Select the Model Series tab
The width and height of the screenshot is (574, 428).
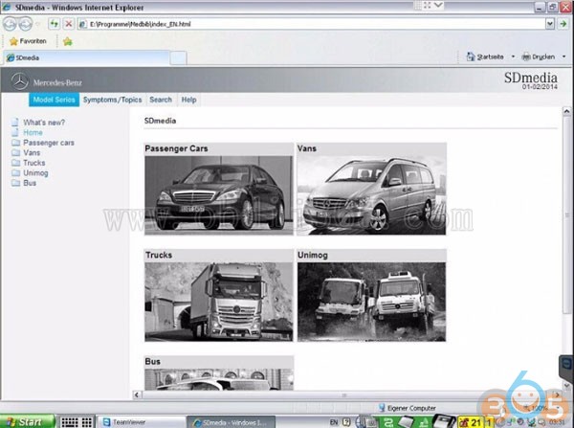click(x=54, y=100)
